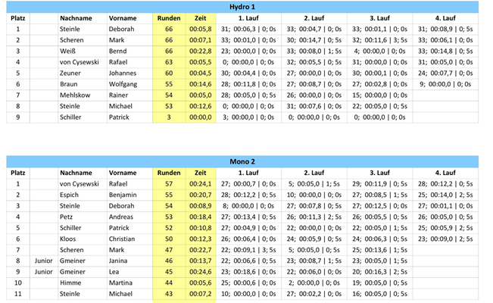Screen dimensions: 493x303
Task: Click the Platz header in Mono 2
Action: click(18, 173)
